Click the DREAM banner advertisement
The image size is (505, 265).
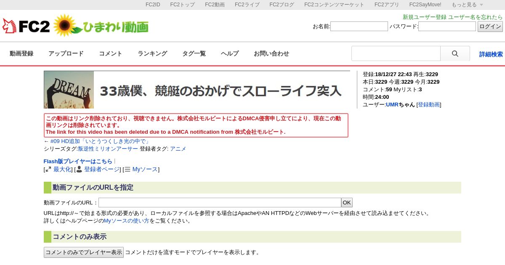(197, 90)
